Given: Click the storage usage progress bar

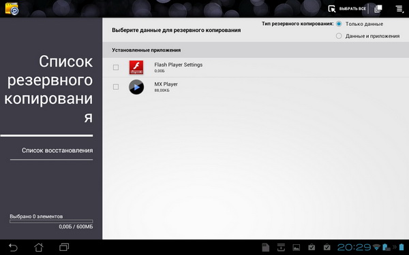Looking at the screenshot, I should (x=51, y=222).
